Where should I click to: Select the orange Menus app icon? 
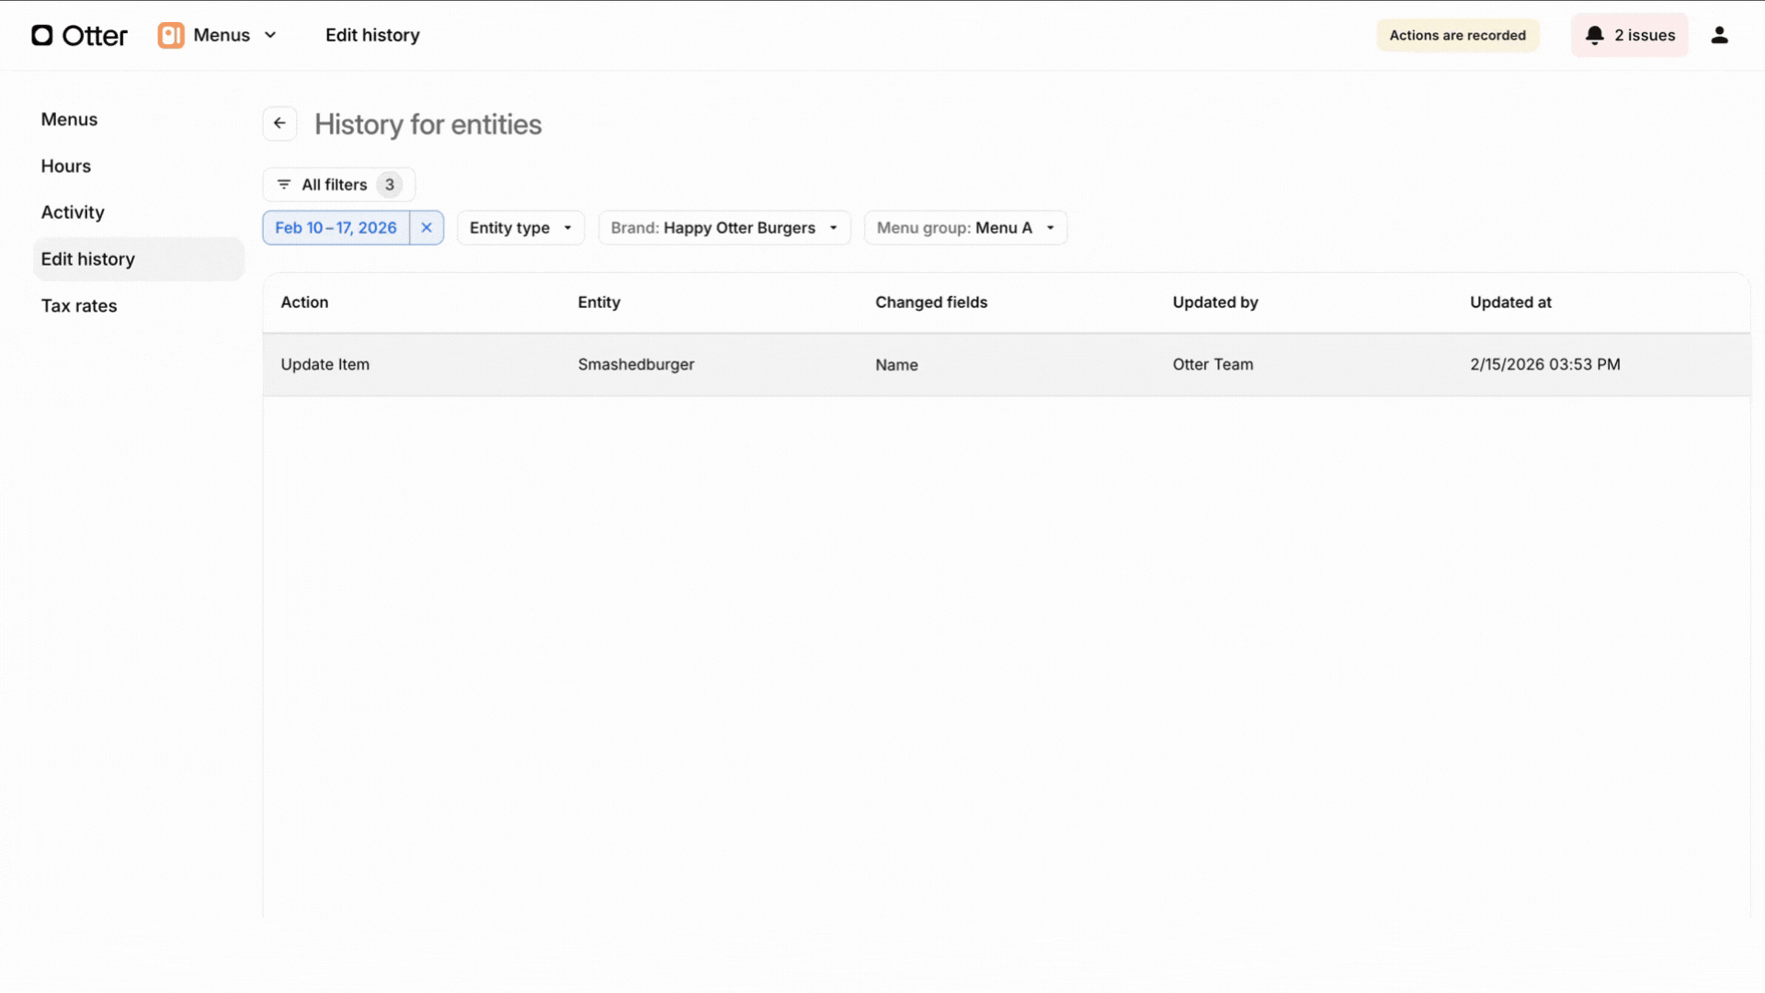pos(172,35)
